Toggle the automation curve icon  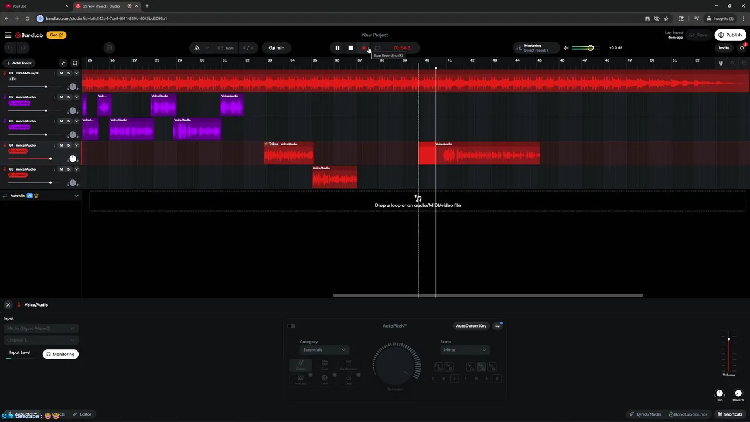63,63
